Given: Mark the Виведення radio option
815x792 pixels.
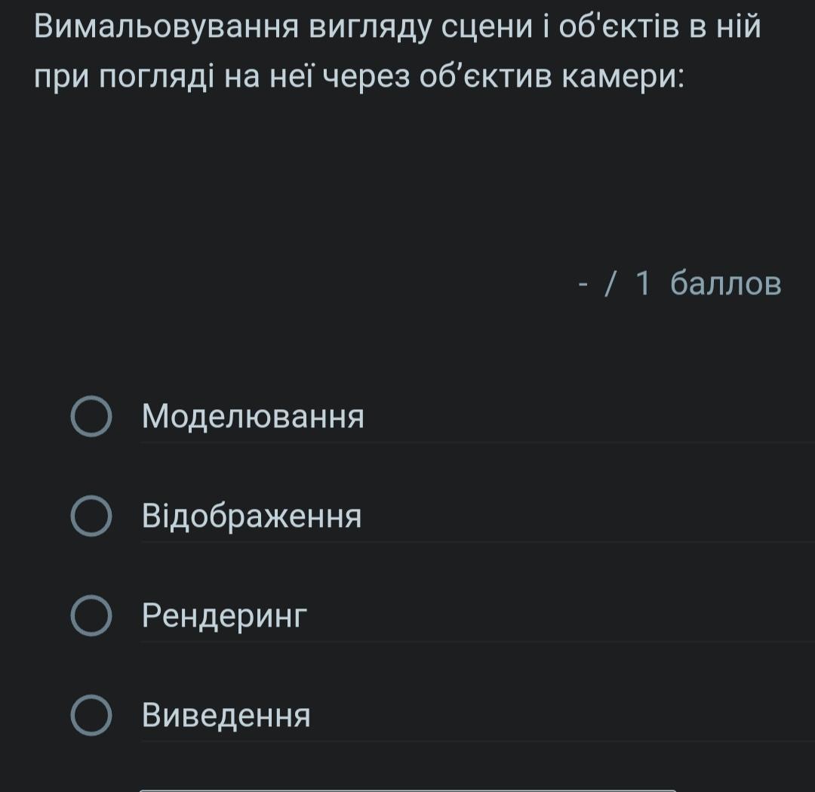Looking at the screenshot, I should coord(91,716).
